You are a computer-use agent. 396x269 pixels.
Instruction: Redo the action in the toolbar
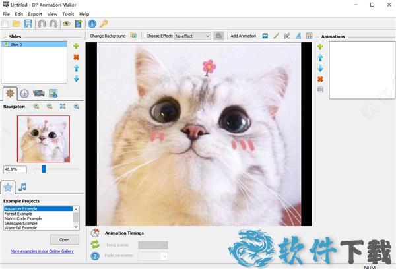click(x=53, y=24)
